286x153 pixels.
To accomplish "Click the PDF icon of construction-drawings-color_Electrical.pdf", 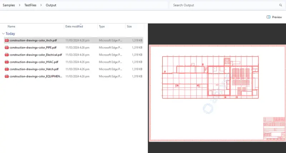I will 6,55.
